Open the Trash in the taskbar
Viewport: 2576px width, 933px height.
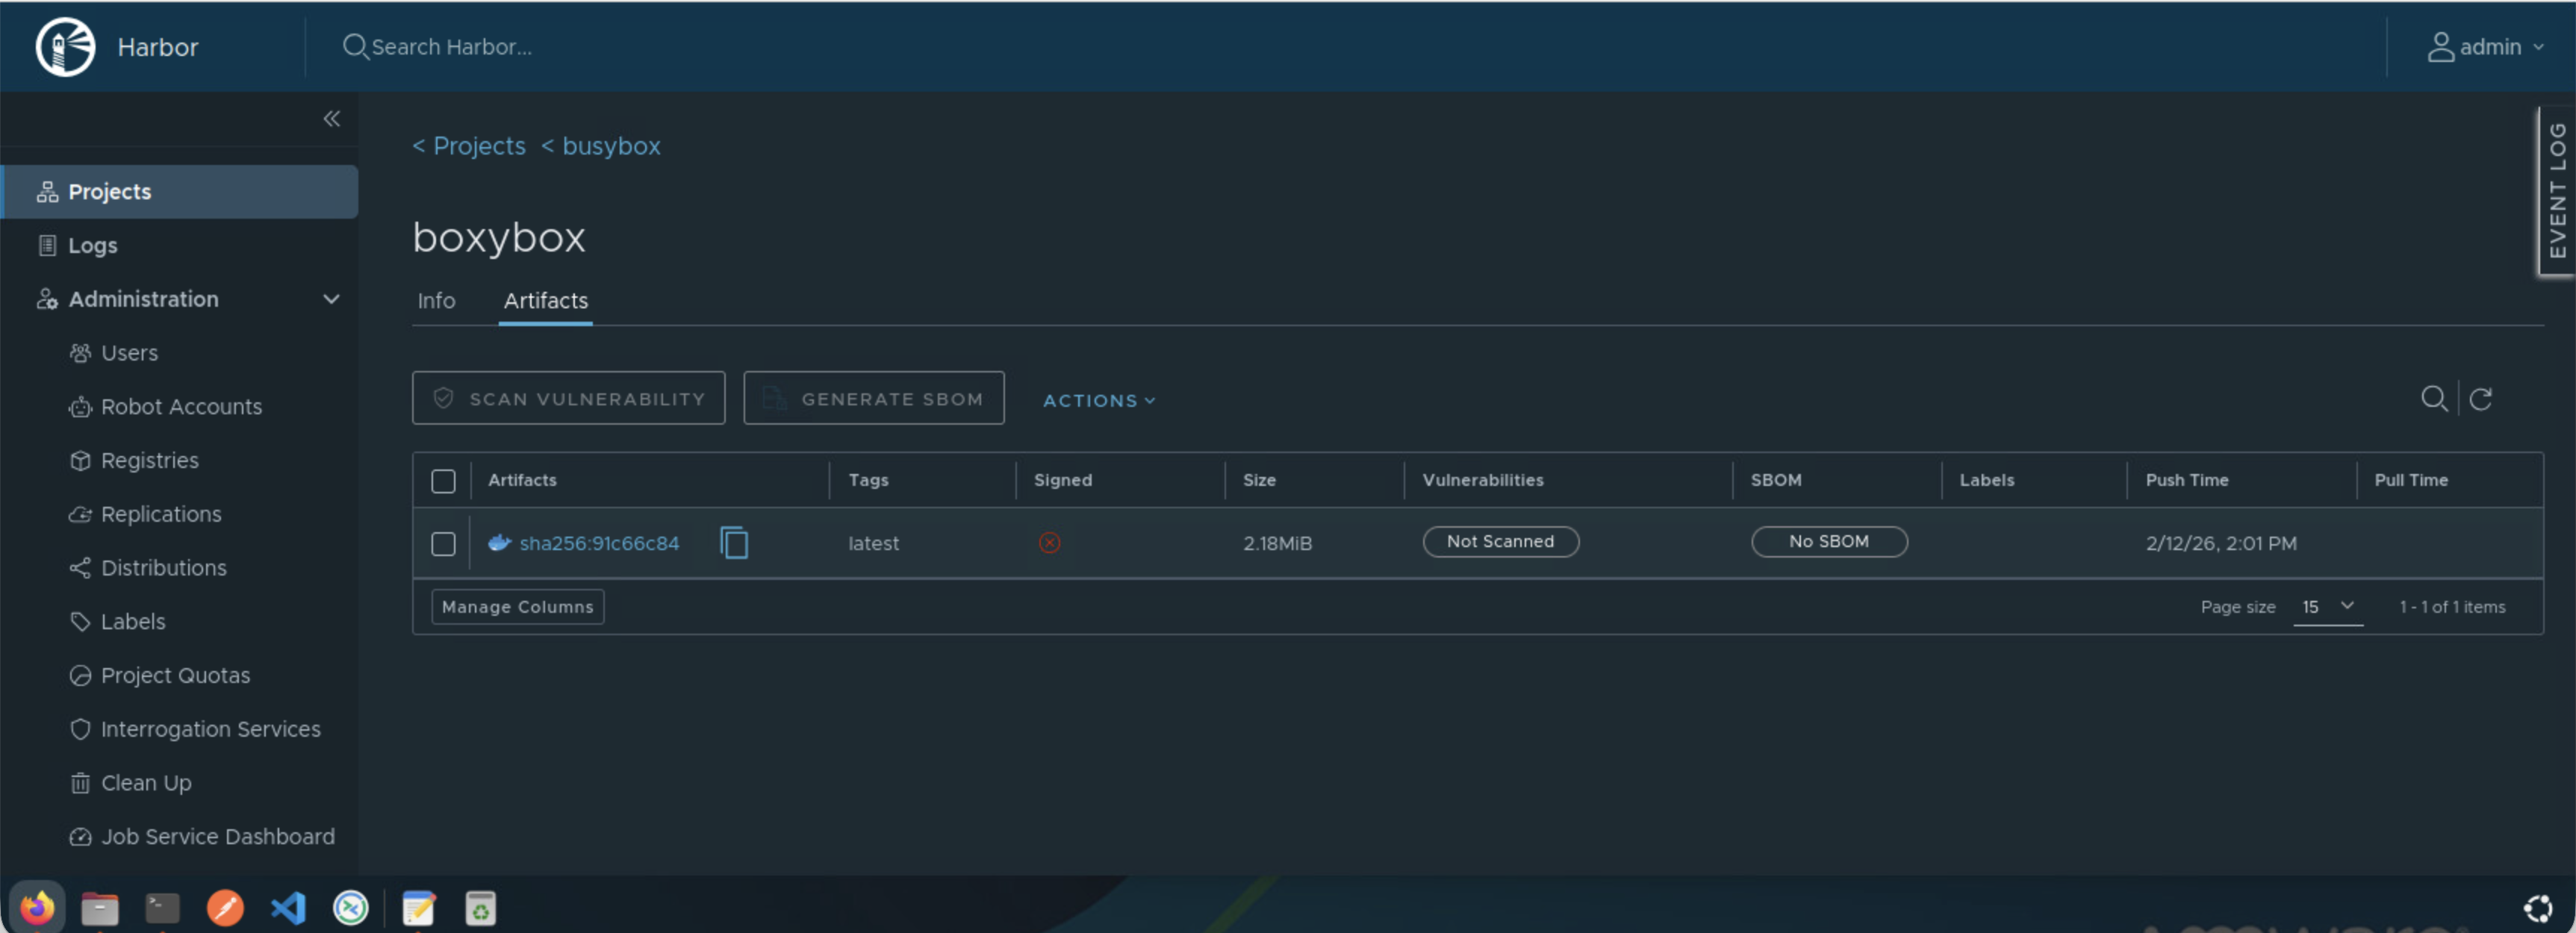[x=481, y=908]
